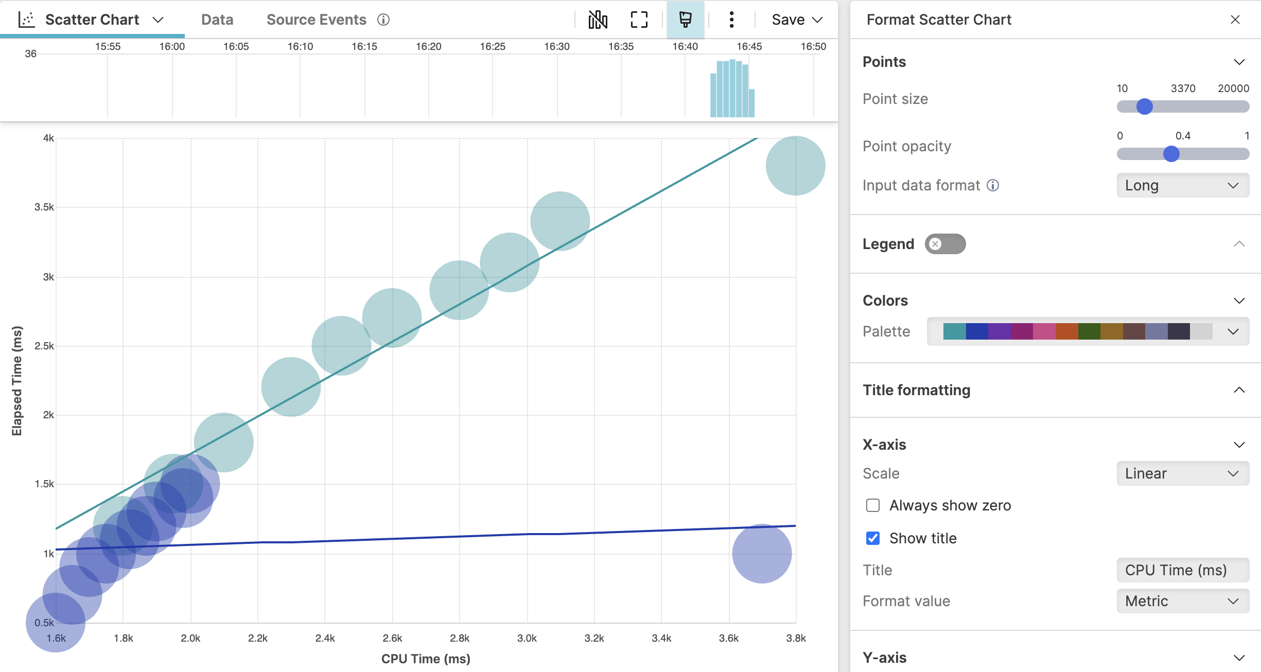Switch to the Data tab
The image size is (1261, 672).
(x=217, y=20)
